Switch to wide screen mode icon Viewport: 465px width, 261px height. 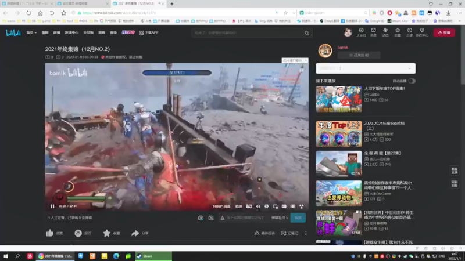point(284,206)
